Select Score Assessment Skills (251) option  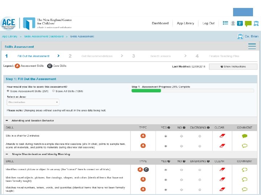pyautogui.click(x=8, y=91)
